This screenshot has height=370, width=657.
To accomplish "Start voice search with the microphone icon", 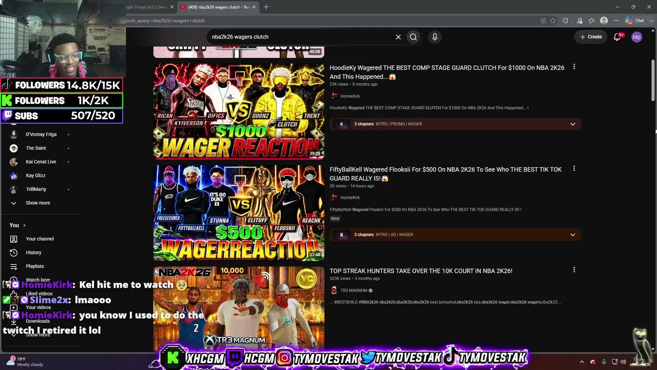I will pyautogui.click(x=435, y=37).
